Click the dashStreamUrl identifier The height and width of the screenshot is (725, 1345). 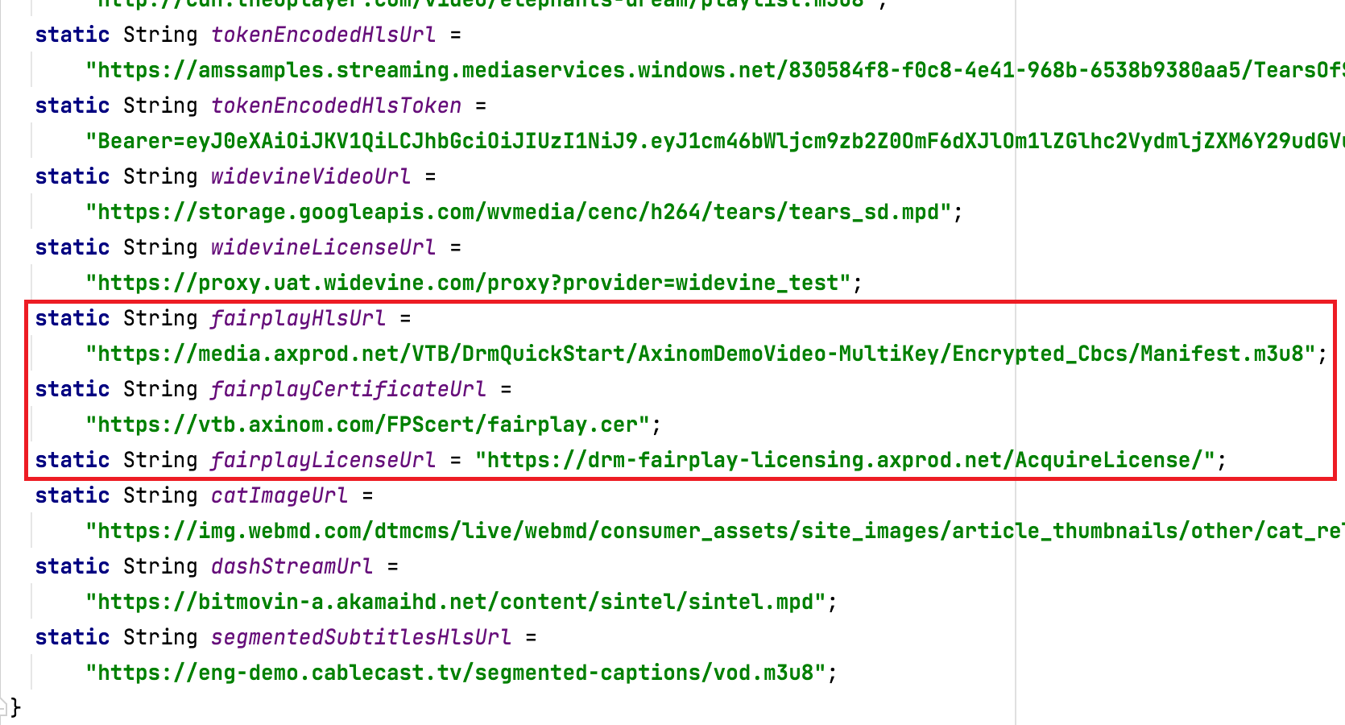click(292, 565)
